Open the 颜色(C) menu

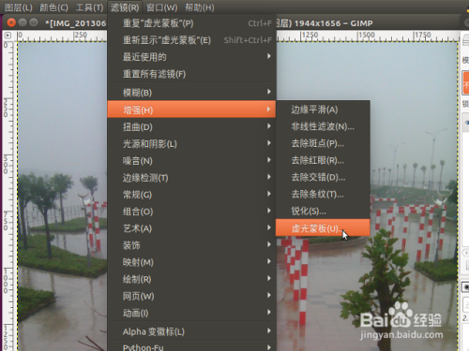[53, 7]
